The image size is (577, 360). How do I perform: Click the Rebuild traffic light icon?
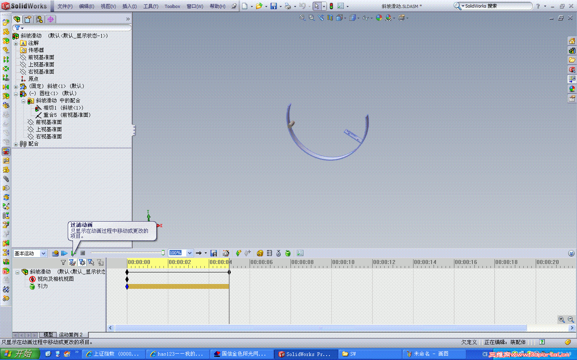pos(331,6)
